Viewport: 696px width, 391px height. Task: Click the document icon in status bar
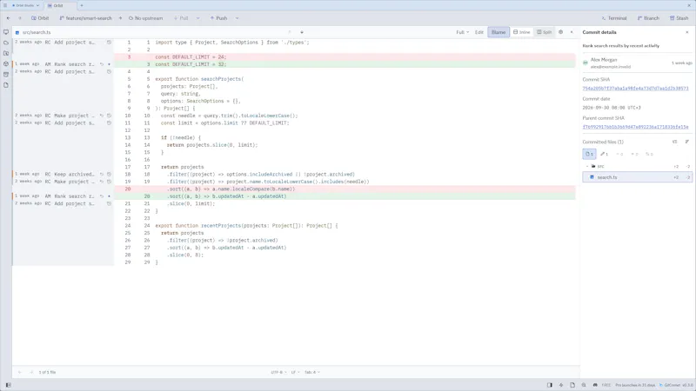point(572,385)
